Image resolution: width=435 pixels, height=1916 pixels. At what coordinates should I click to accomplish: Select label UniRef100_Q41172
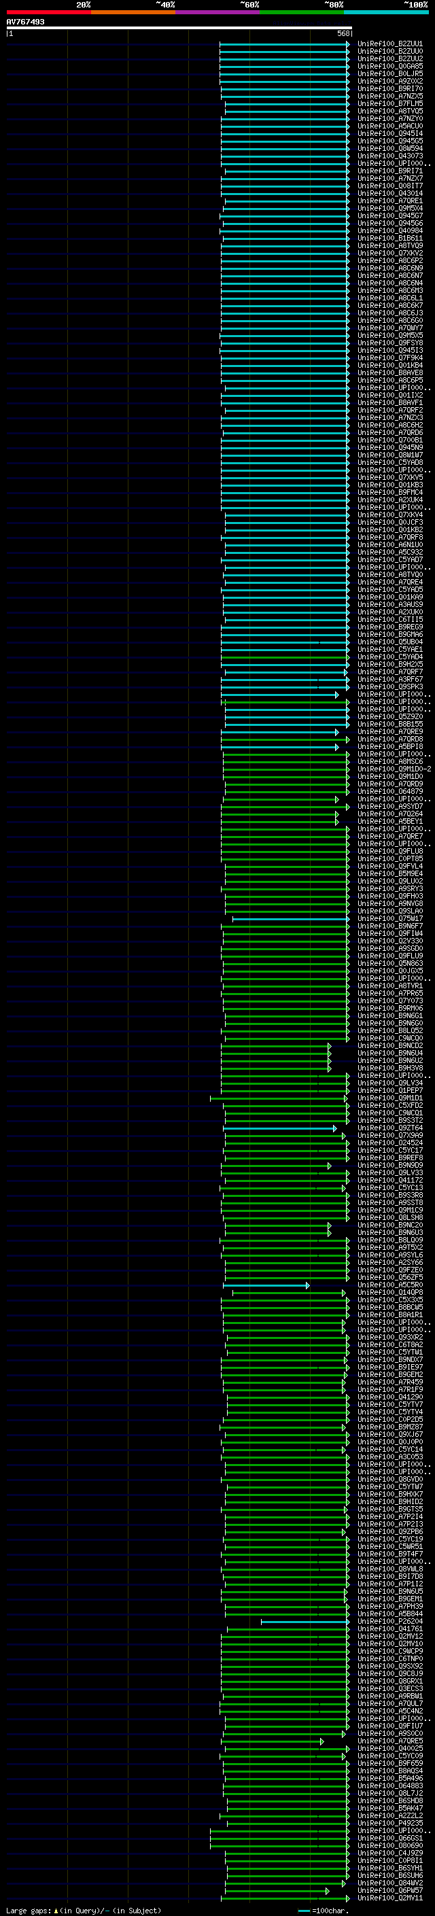coord(389,1181)
